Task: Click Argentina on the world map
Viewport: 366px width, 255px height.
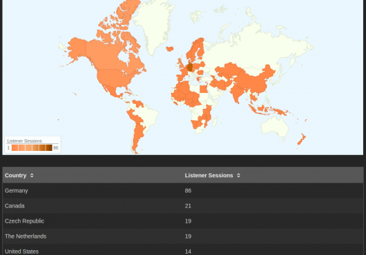Action: [137, 136]
